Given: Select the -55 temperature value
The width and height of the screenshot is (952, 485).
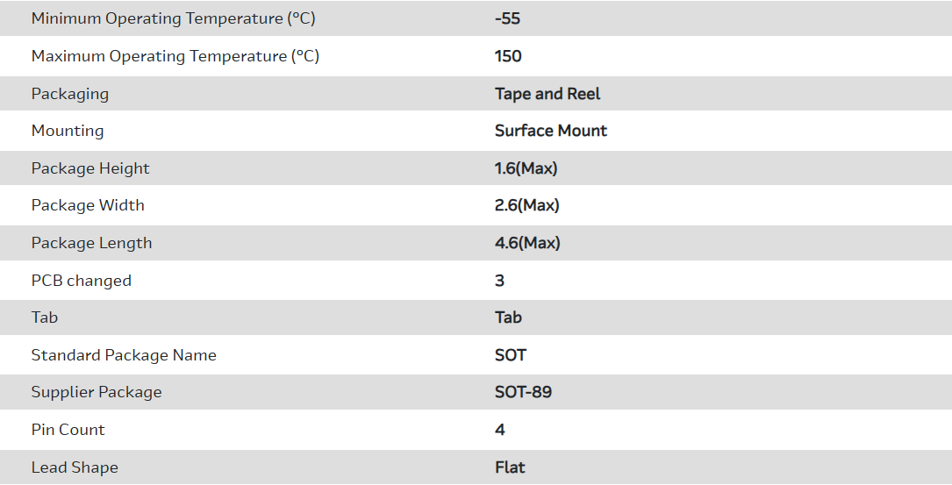Looking at the screenshot, I should (x=507, y=18).
